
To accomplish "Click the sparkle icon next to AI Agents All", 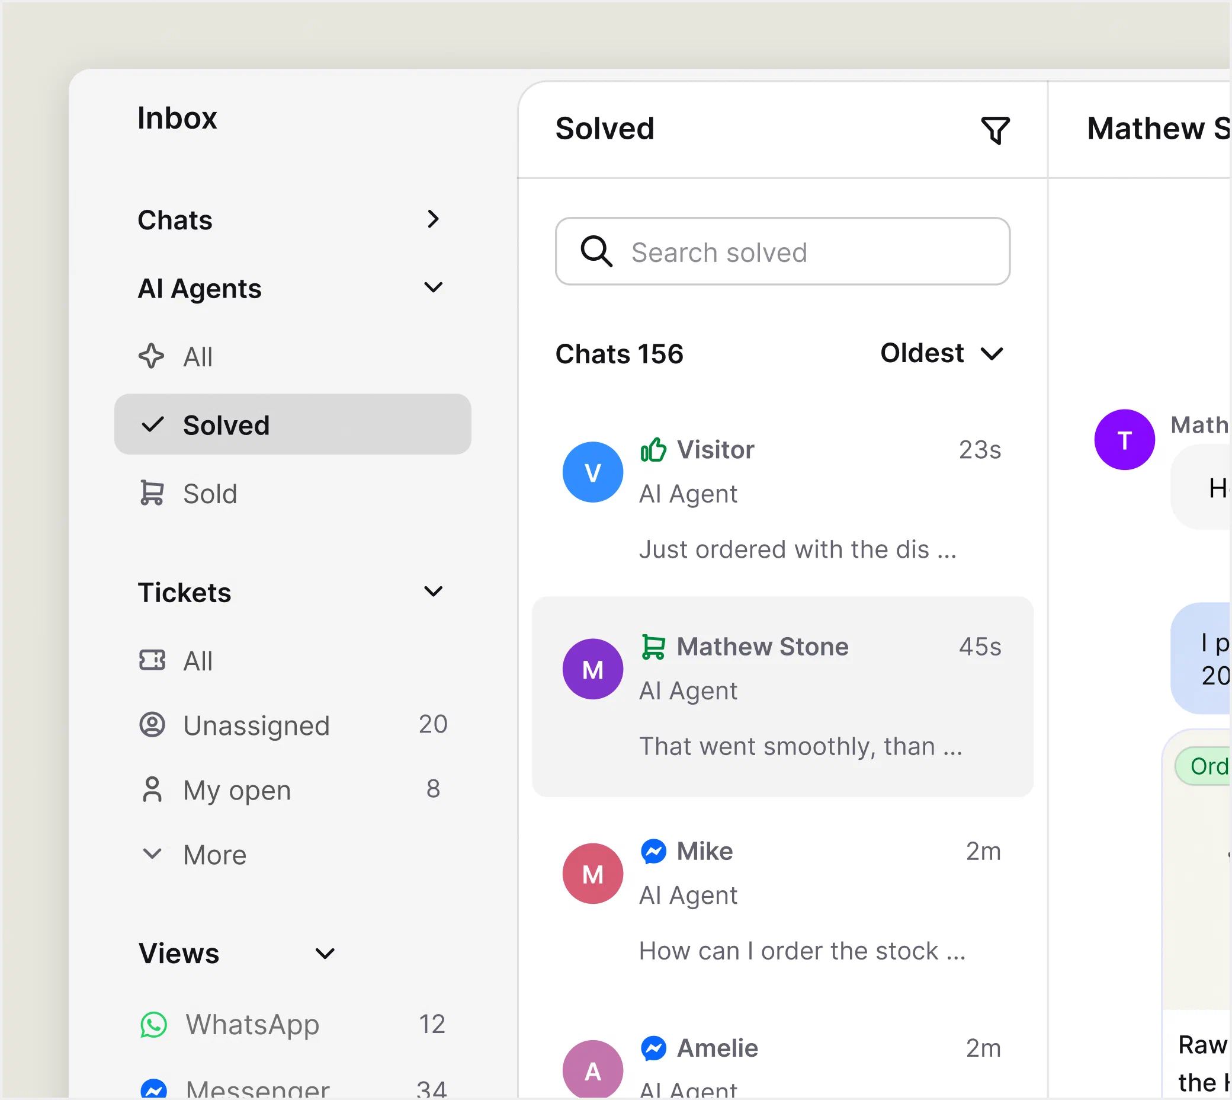I will click(x=151, y=356).
